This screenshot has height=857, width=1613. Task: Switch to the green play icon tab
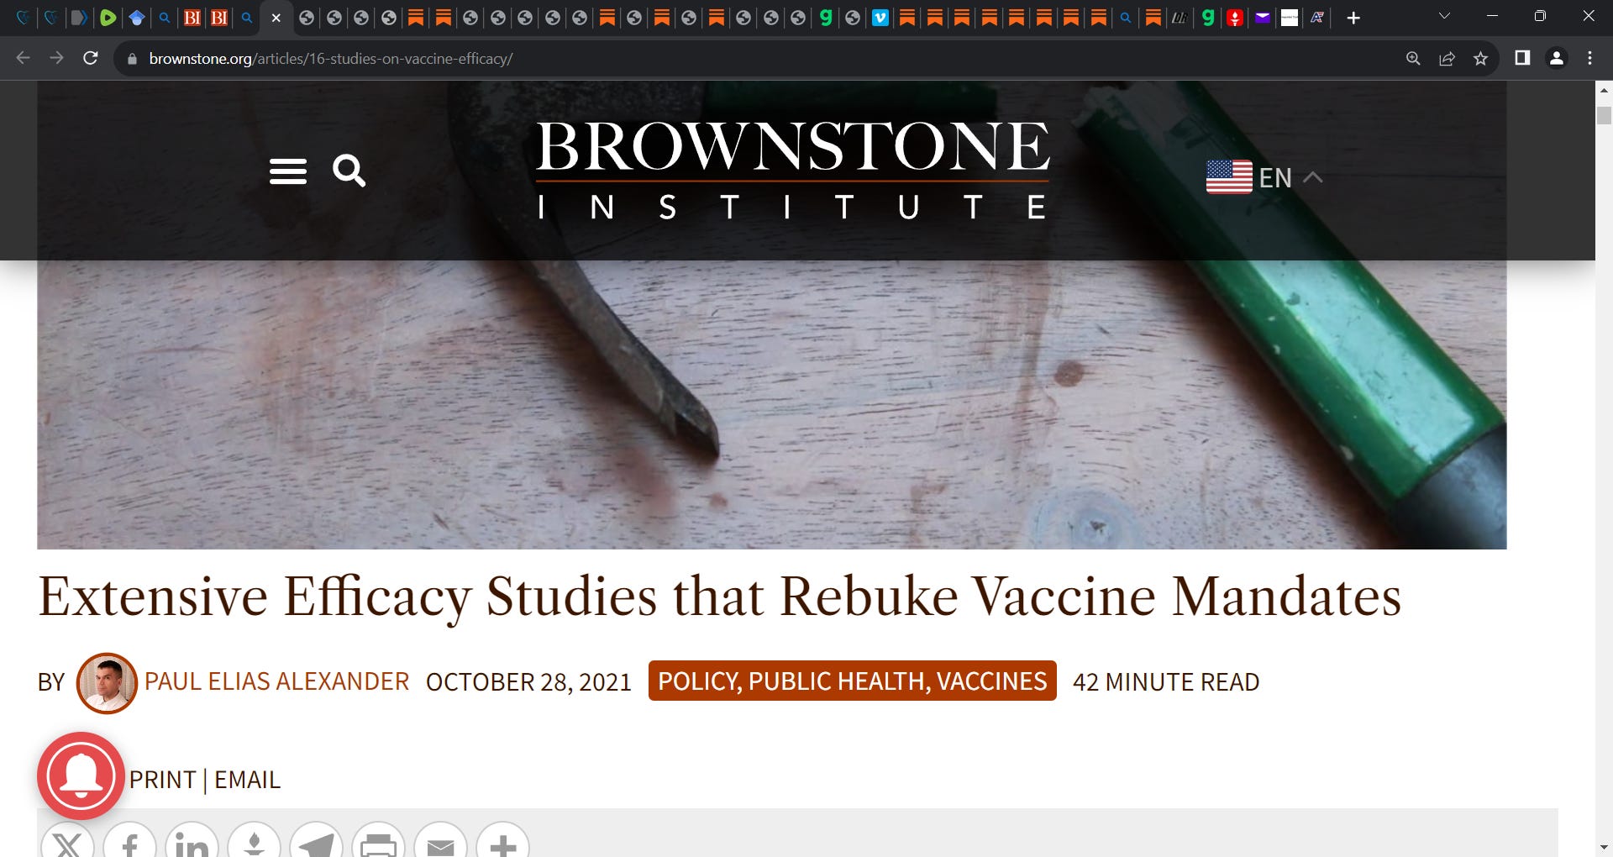(108, 17)
